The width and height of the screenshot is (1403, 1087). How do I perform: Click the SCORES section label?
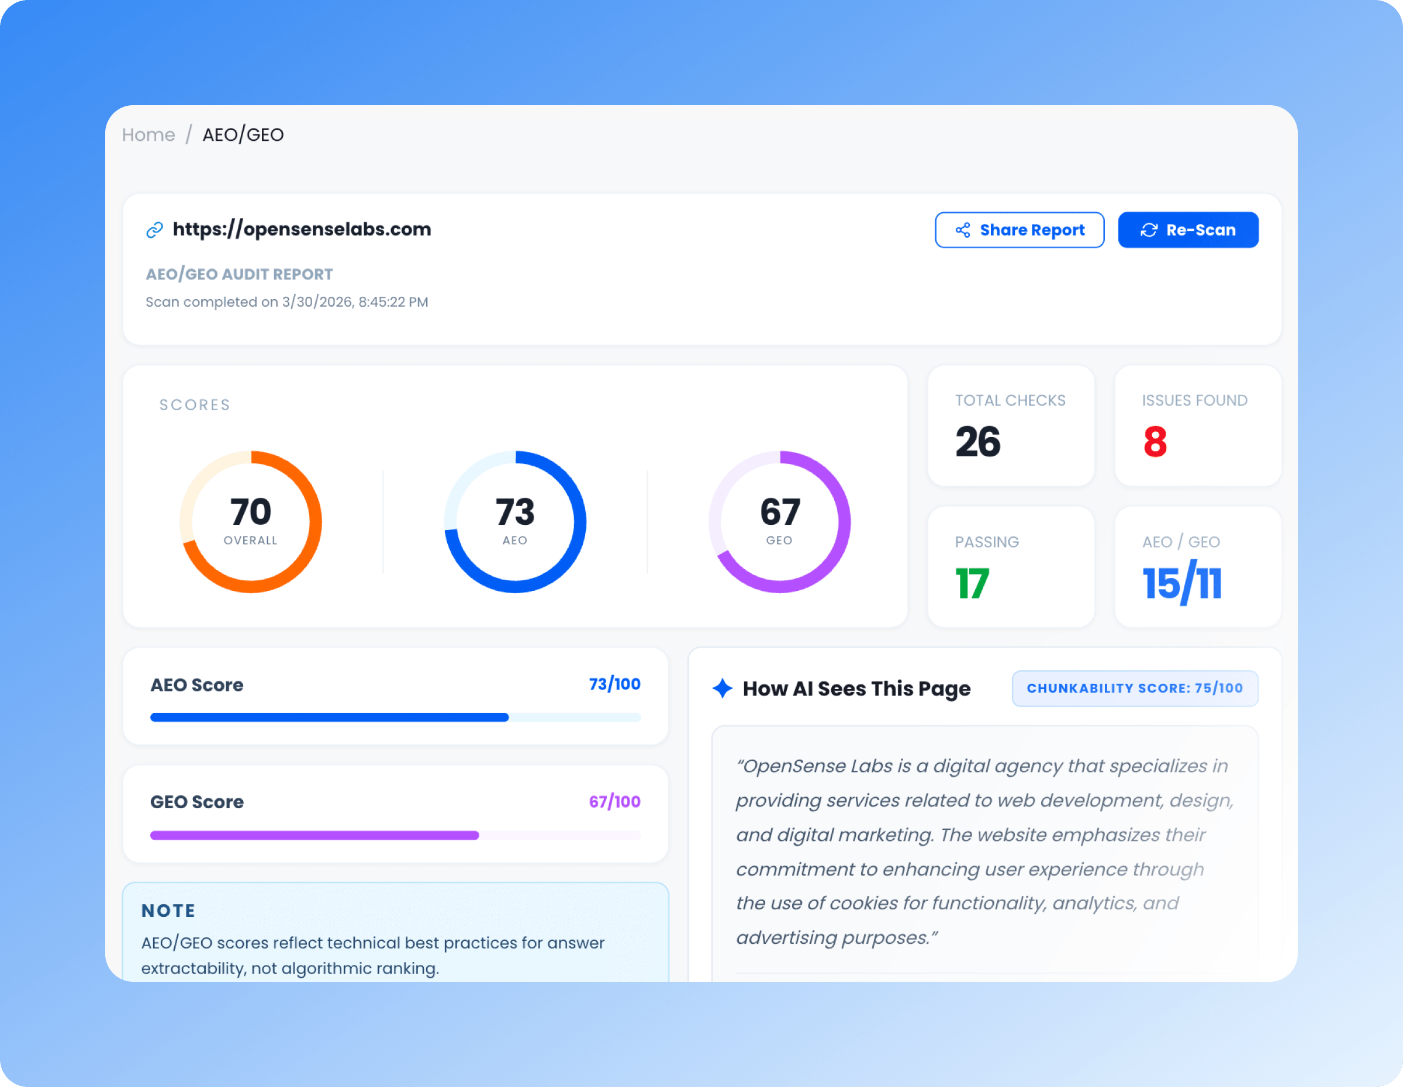195,404
